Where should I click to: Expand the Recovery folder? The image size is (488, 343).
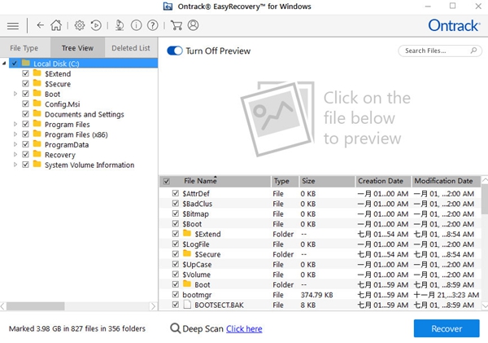(15, 154)
